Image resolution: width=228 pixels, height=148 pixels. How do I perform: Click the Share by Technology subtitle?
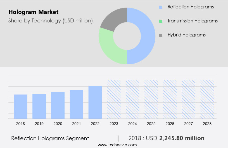pyautogui.click(x=51, y=21)
